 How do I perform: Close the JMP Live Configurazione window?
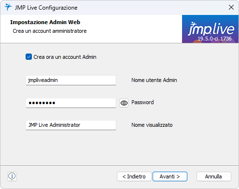pyautogui.click(x=231, y=7)
